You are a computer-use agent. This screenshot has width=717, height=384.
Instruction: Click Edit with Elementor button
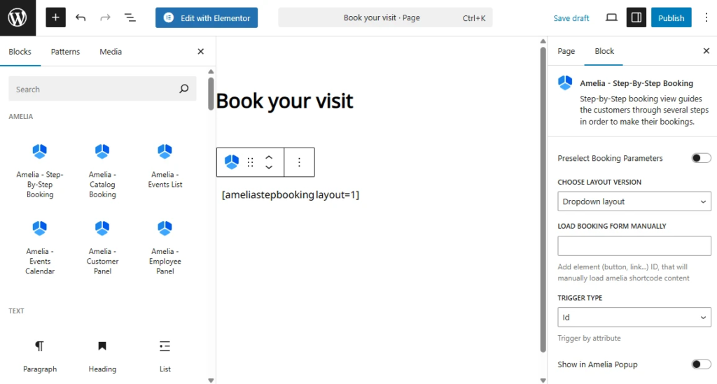207,17
